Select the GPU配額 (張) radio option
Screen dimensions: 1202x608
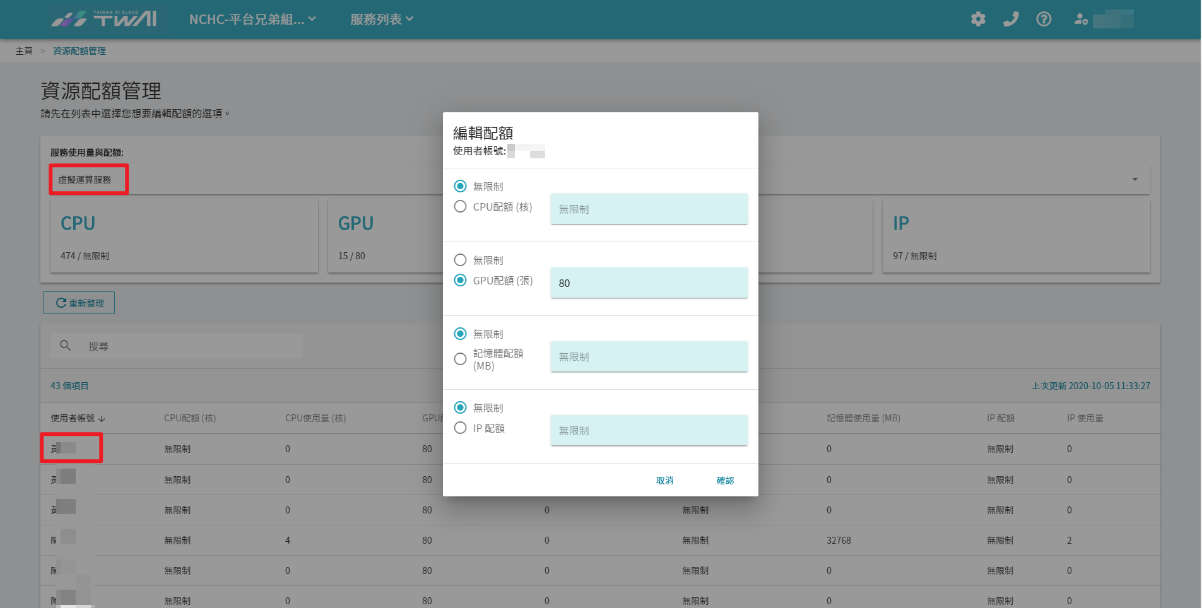(461, 280)
